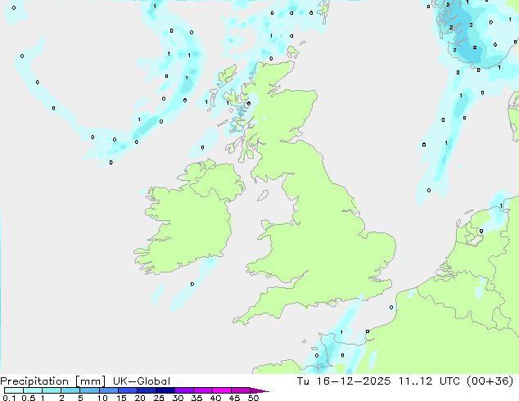The image size is (519, 401).
Task: Click the "(00+36)" forecast offset text
Action: point(490,381)
